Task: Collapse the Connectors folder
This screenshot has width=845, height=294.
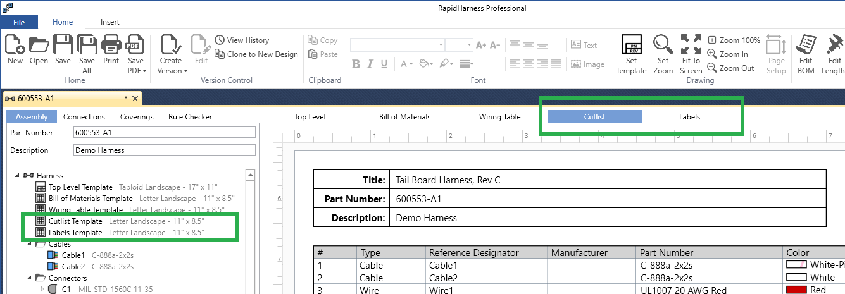Action: 28,278
